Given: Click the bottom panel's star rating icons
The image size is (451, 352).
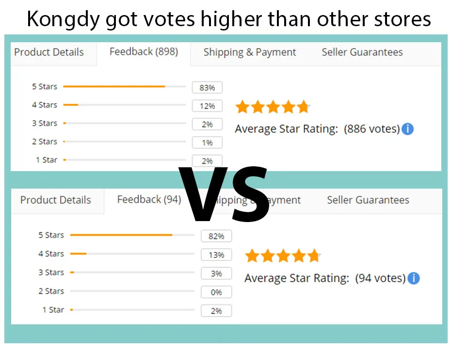Looking at the screenshot, I should click(x=282, y=256).
